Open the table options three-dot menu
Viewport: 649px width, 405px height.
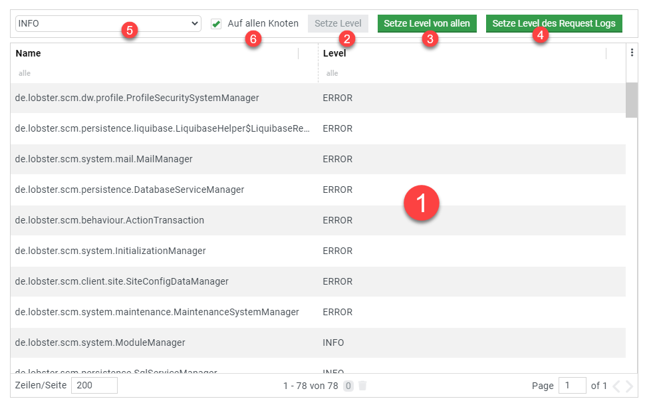click(631, 53)
